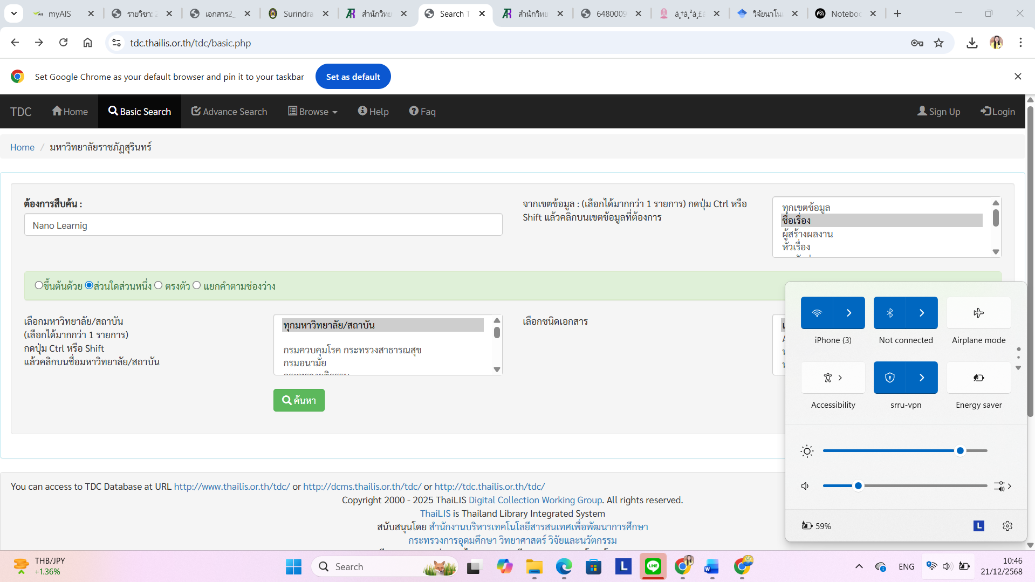This screenshot has width=1035, height=582.
Task: Expand Wi-Fi network list chevron
Action: coord(848,313)
